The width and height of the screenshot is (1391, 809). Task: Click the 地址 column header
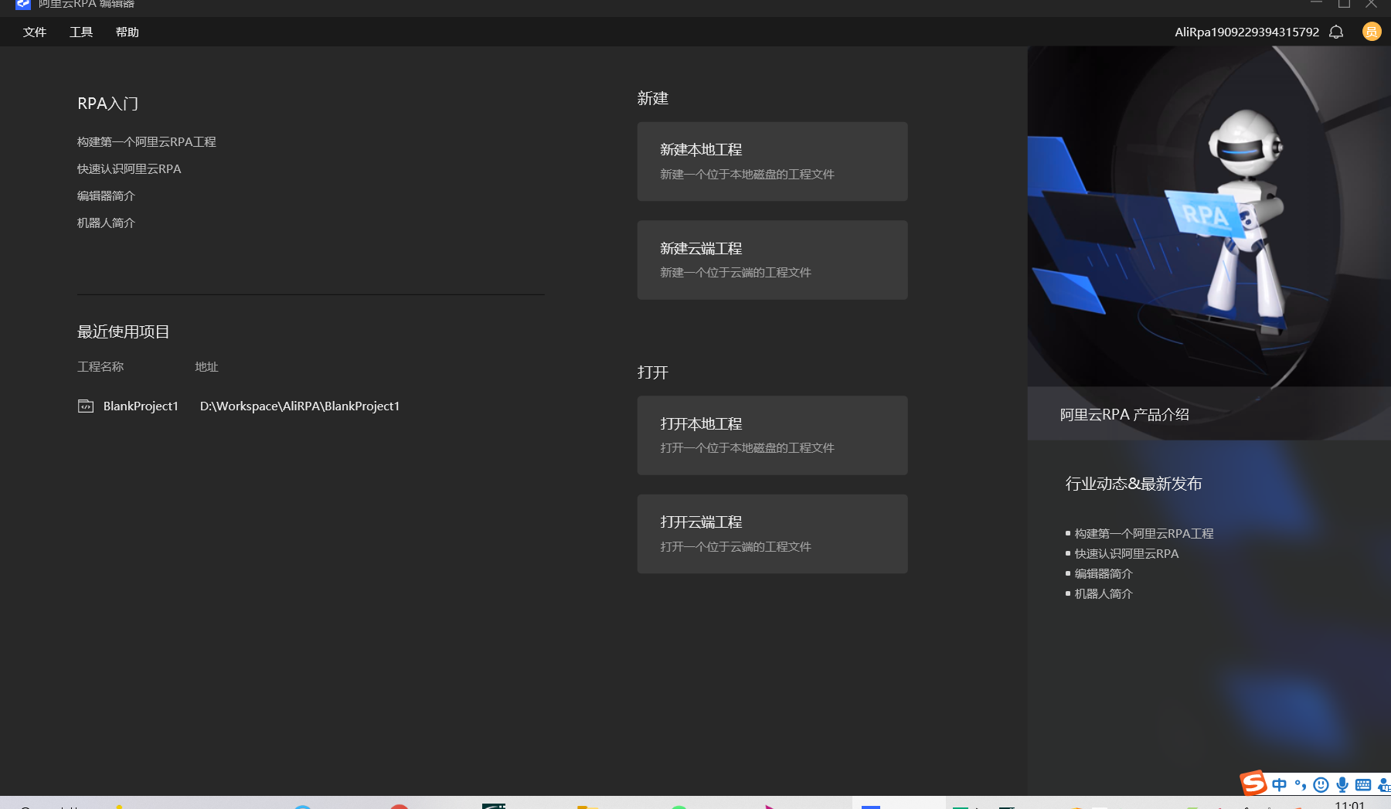click(206, 366)
